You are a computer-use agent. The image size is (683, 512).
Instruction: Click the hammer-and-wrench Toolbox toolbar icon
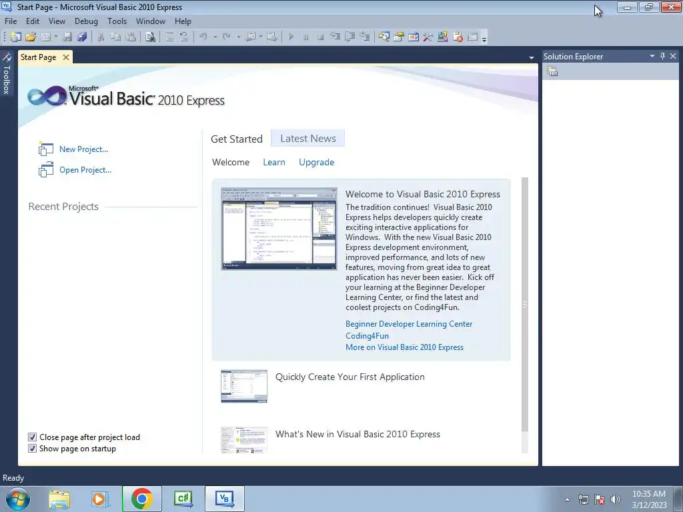tap(428, 37)
